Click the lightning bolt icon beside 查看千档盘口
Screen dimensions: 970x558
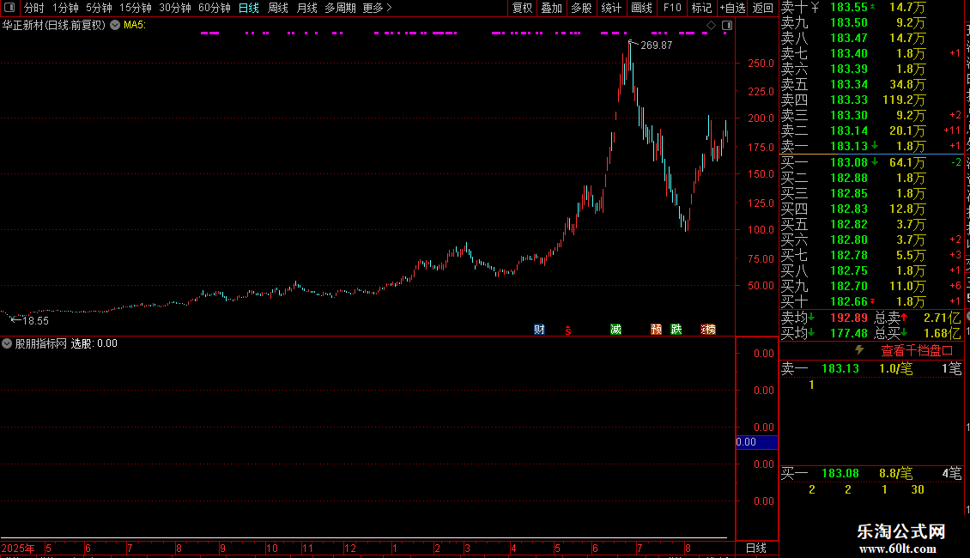[x=859, y=350]
